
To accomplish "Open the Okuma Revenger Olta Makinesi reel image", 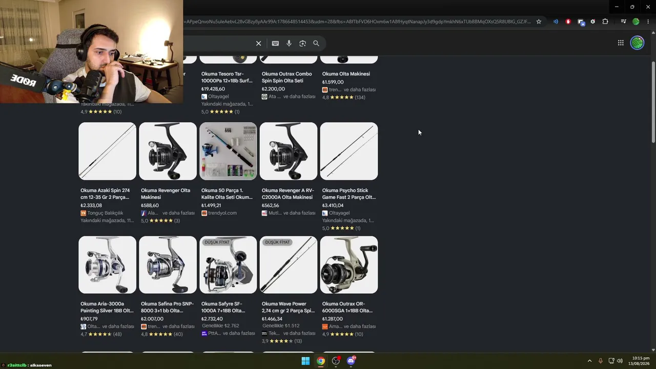I will (x=168, y=151).
